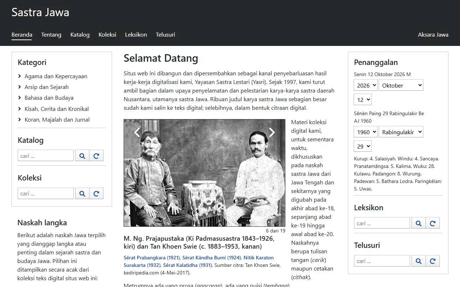
Task: Click the Telusuri reset refresh icon
Action: point(433,261)
